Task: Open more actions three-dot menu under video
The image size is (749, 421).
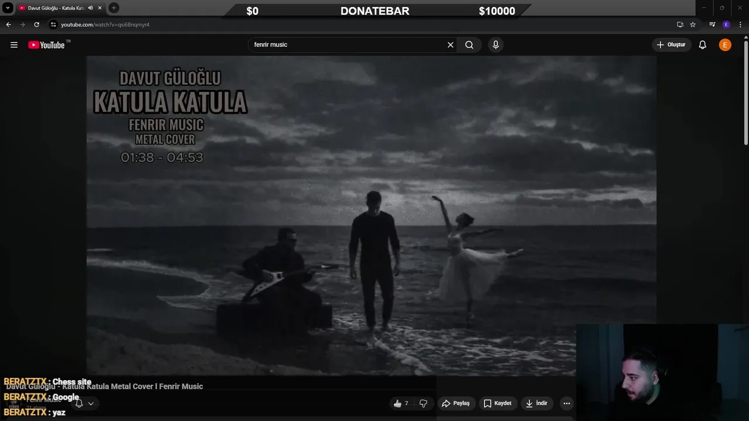Action: tap(566, 403)
